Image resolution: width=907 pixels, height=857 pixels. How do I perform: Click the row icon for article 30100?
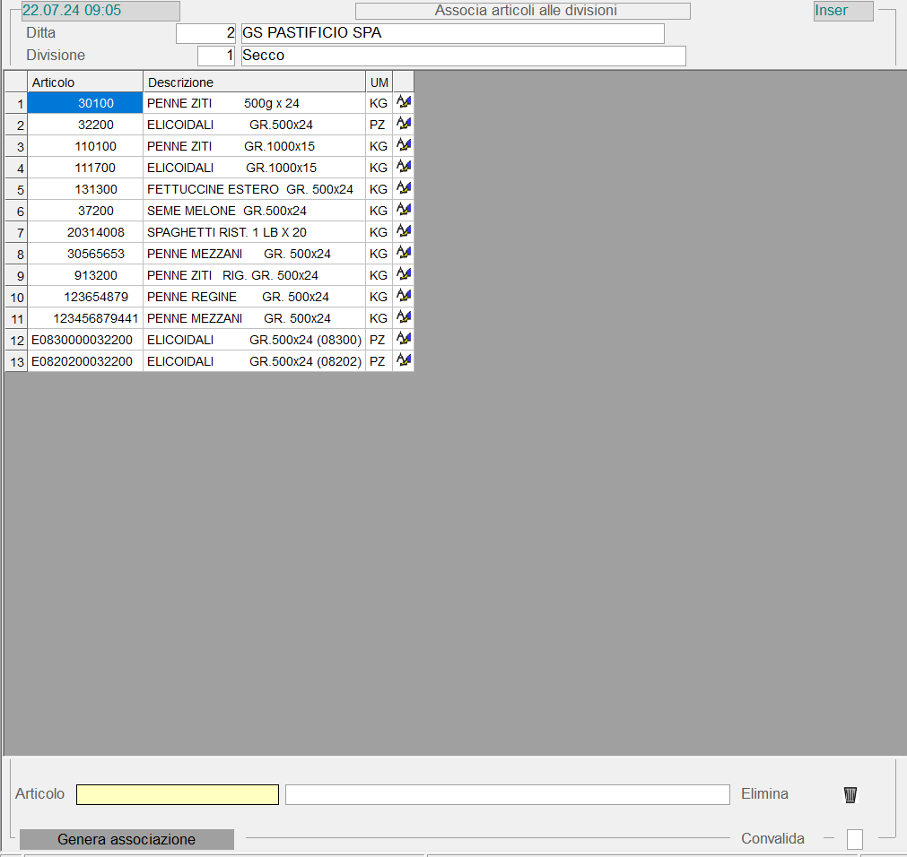tap(404, 103)
